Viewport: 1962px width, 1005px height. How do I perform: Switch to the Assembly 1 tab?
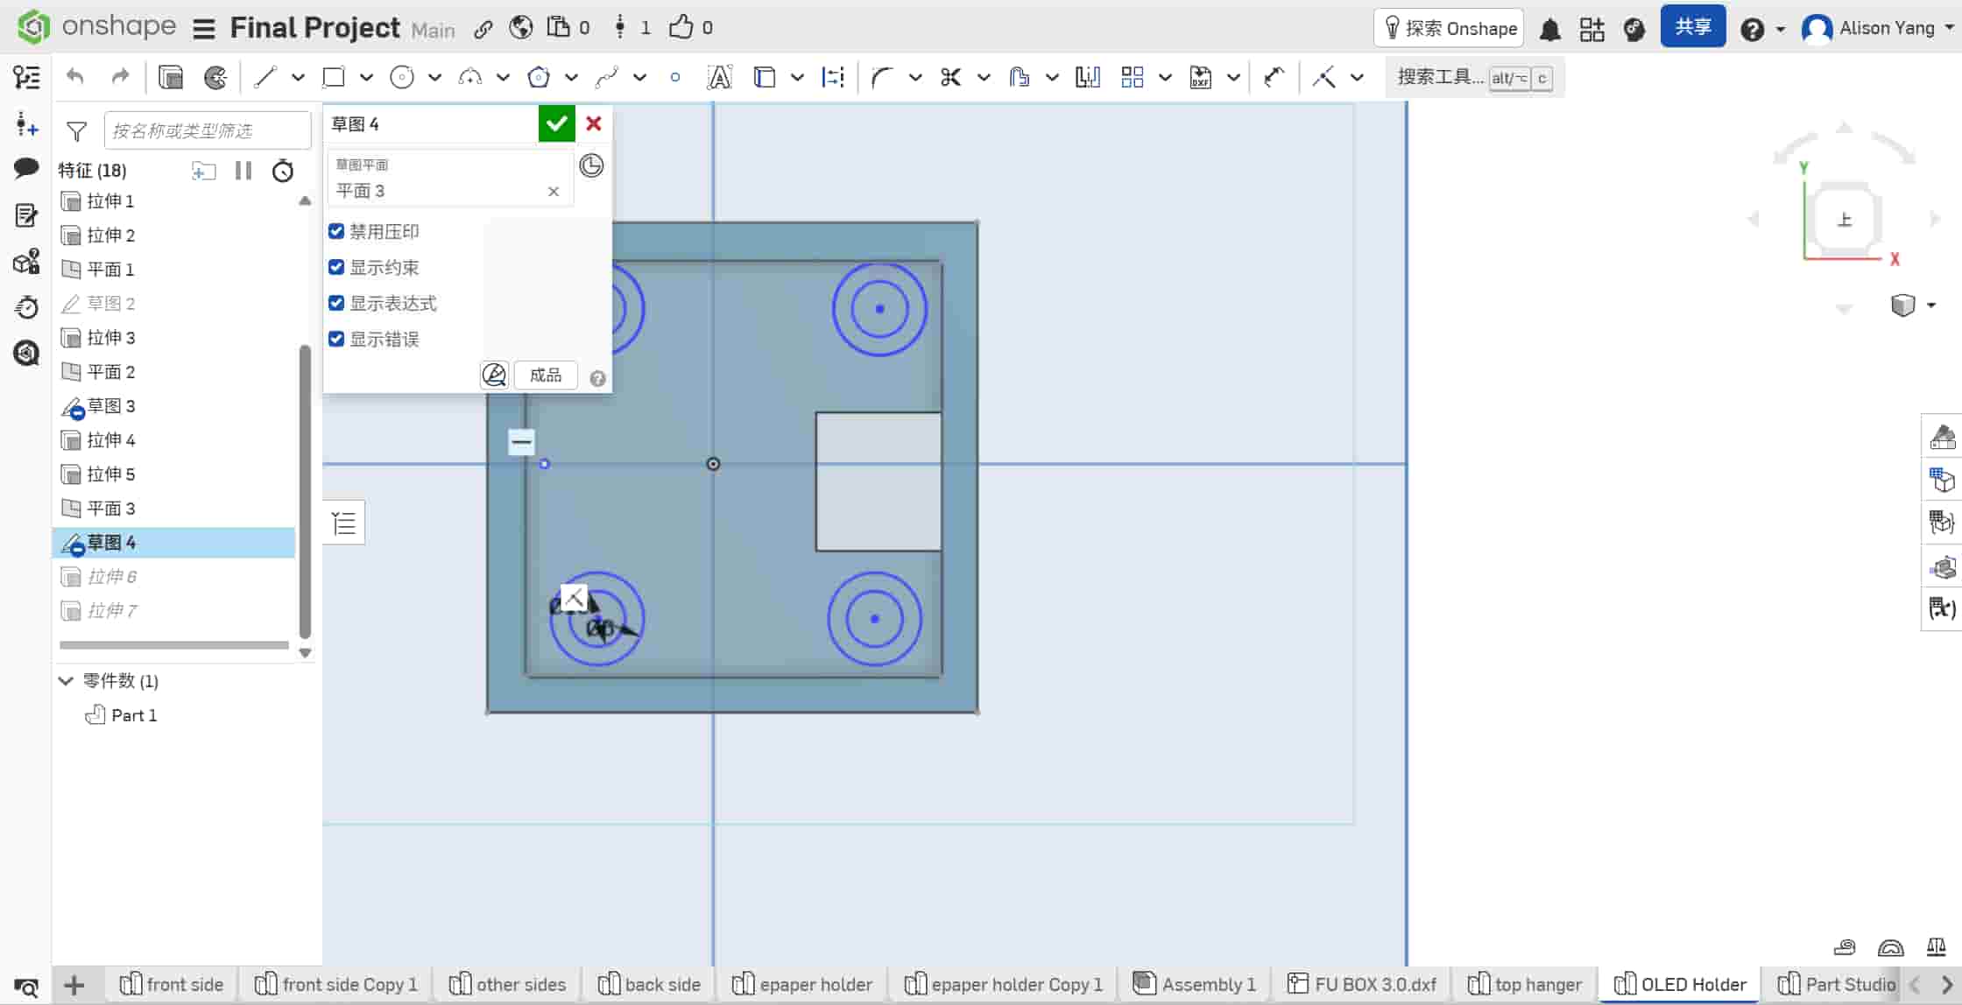(1196, 985)
